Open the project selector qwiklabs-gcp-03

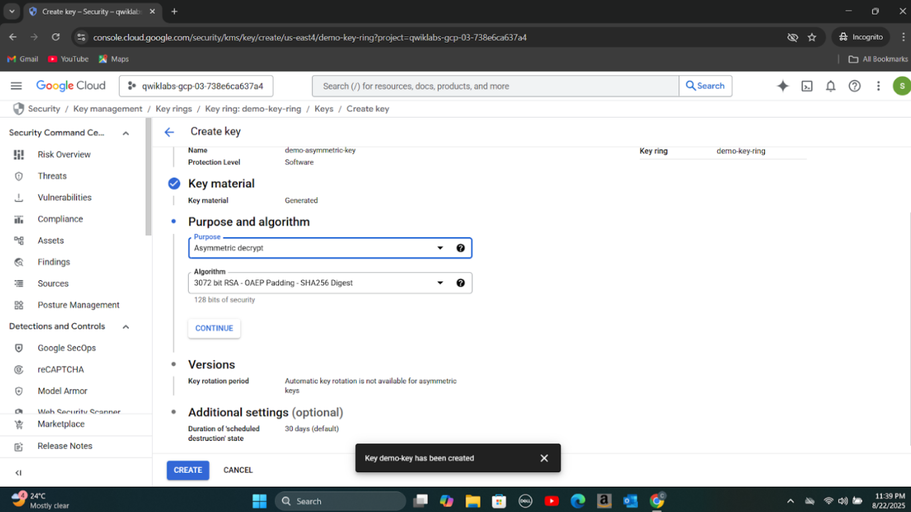tap(196, 86)
